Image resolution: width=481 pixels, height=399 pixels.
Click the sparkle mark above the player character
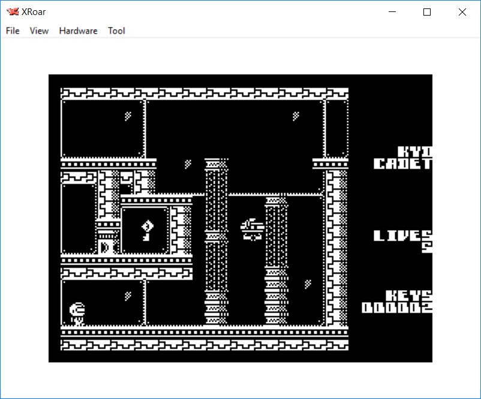point(127,295)
